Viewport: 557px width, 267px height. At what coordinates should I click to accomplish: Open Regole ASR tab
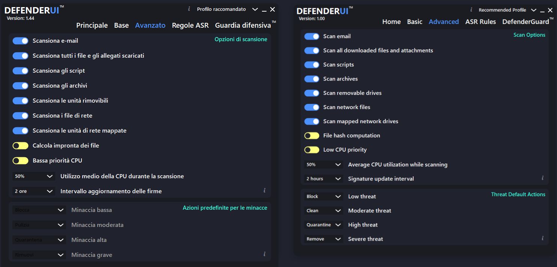190,25
